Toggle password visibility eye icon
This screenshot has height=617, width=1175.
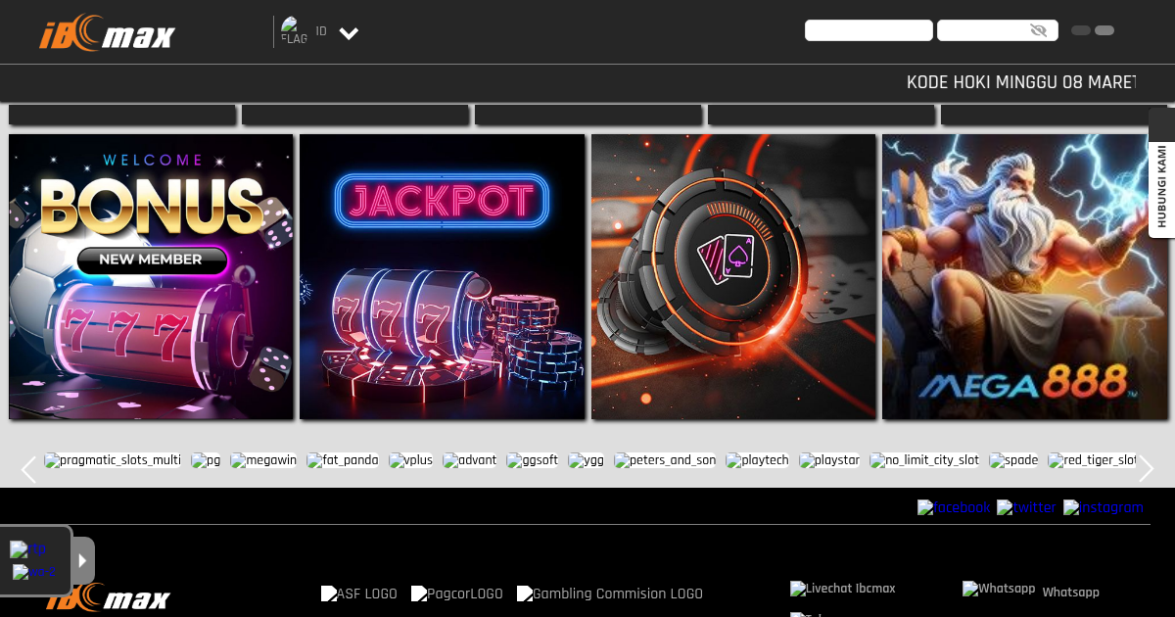[x=1039, y=30]
